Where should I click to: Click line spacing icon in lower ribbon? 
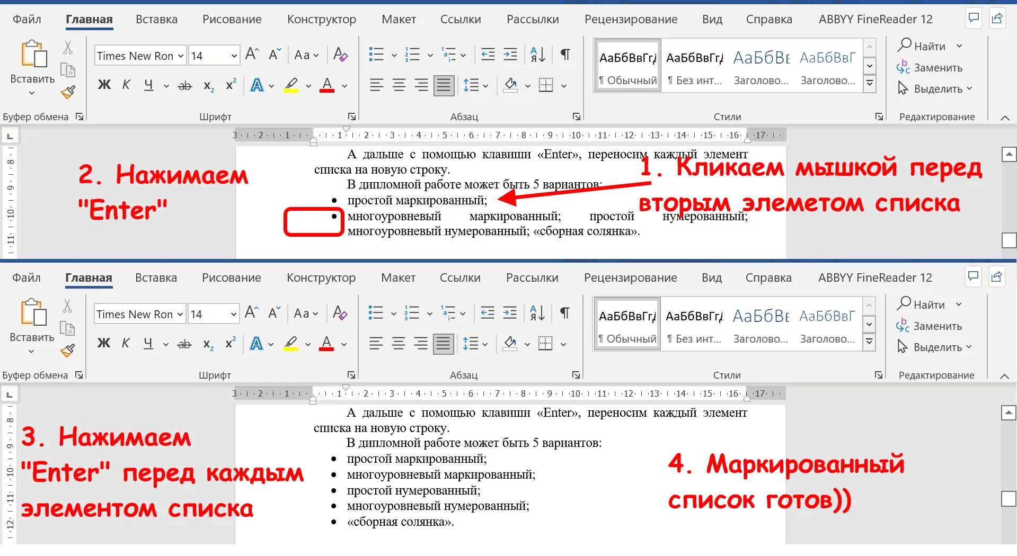point(470,344)
